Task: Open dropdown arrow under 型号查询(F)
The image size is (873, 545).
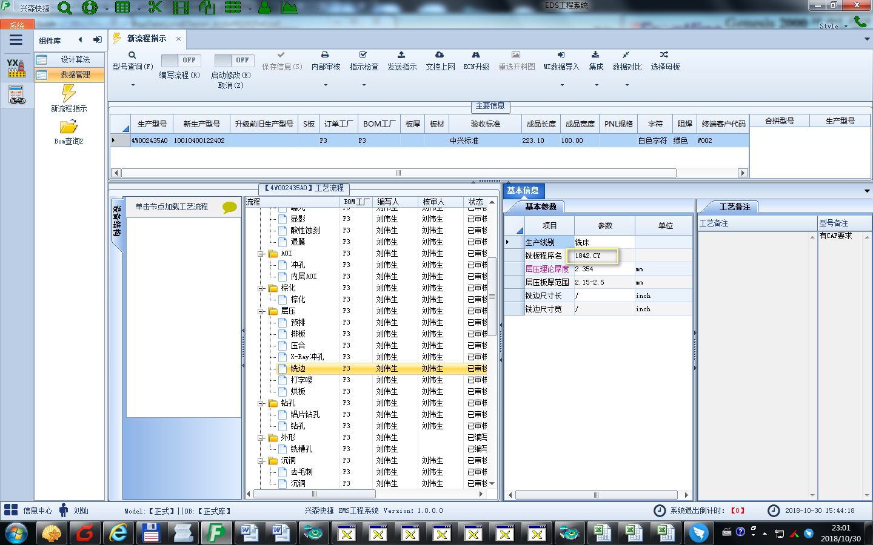Action: point(133,85)
